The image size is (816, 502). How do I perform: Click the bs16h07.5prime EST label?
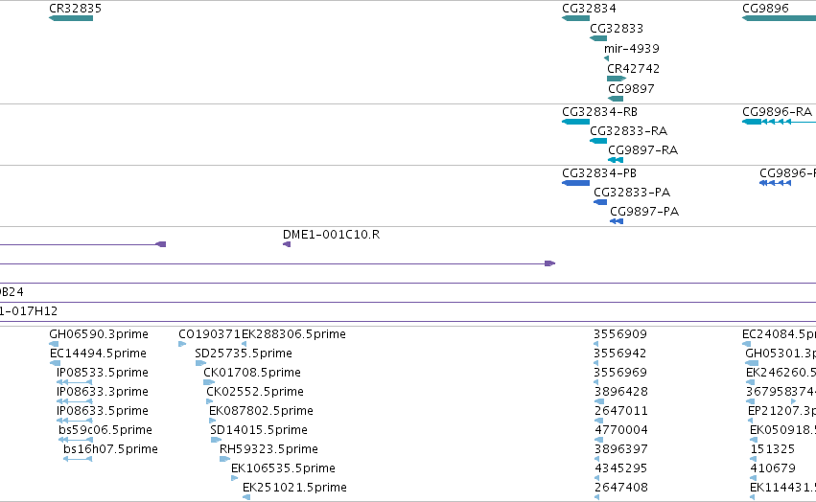pos(110,449)
